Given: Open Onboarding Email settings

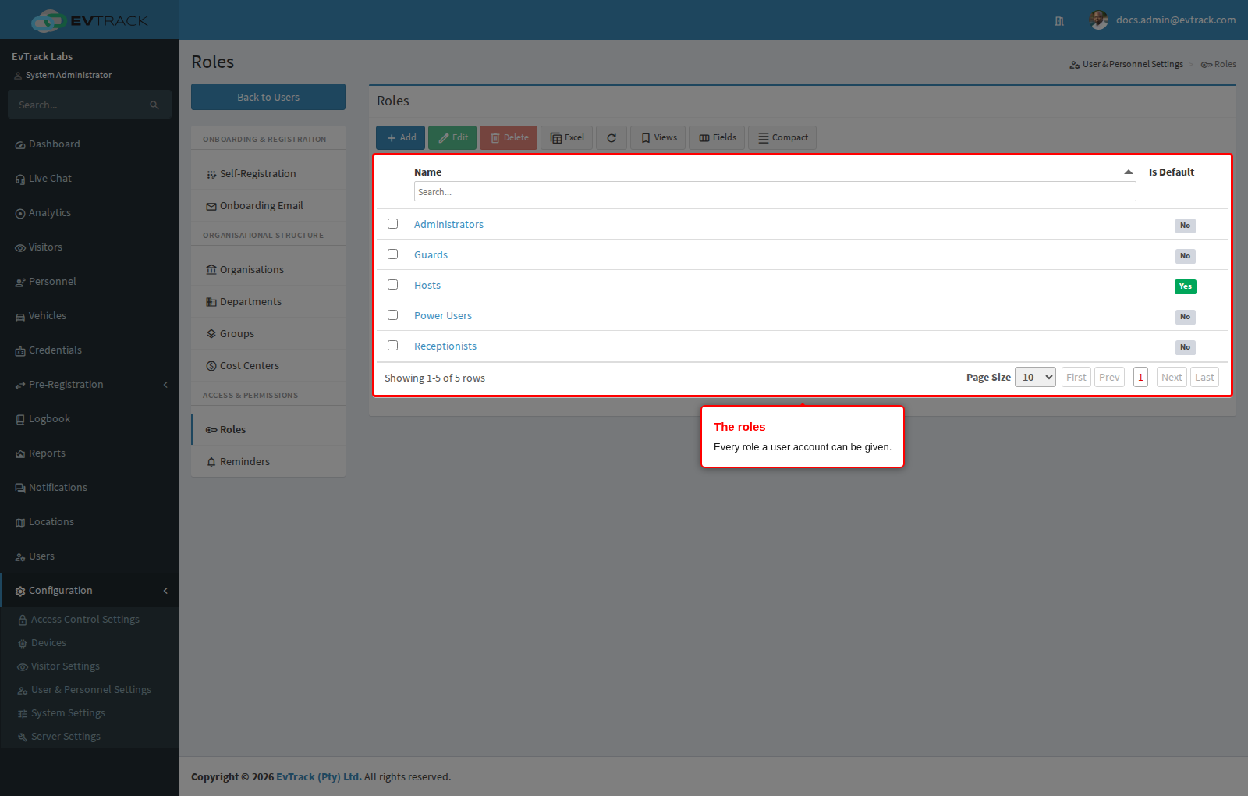Looking at the screenshot, I should [268, 206].
